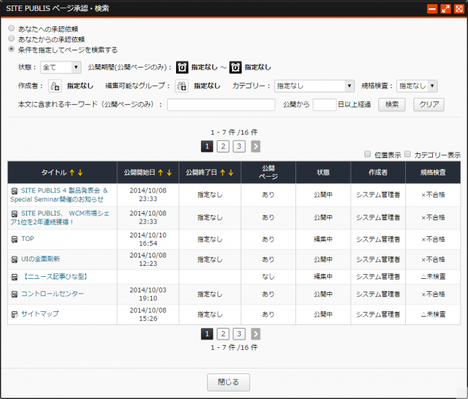Click the editable group selection icon

[182, 86]
